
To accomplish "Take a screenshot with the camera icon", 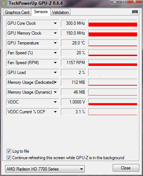I will pyautogui.click(x=135, y=12).
